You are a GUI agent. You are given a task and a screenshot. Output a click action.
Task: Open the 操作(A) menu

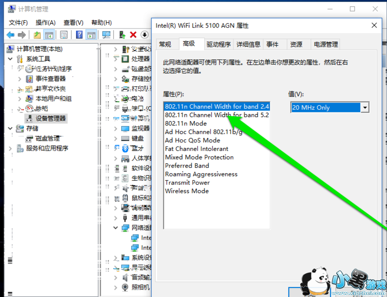(x=45, y=23)
